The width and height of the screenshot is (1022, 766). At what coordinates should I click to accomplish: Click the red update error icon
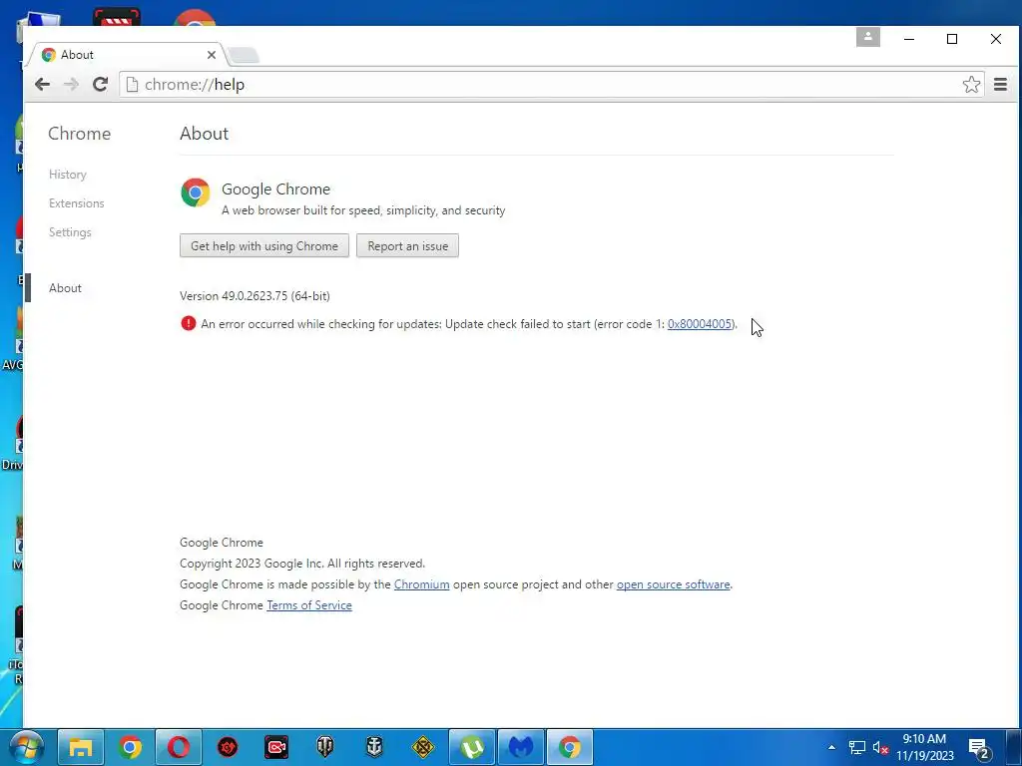pyautogui.click(x=189, y=323)
